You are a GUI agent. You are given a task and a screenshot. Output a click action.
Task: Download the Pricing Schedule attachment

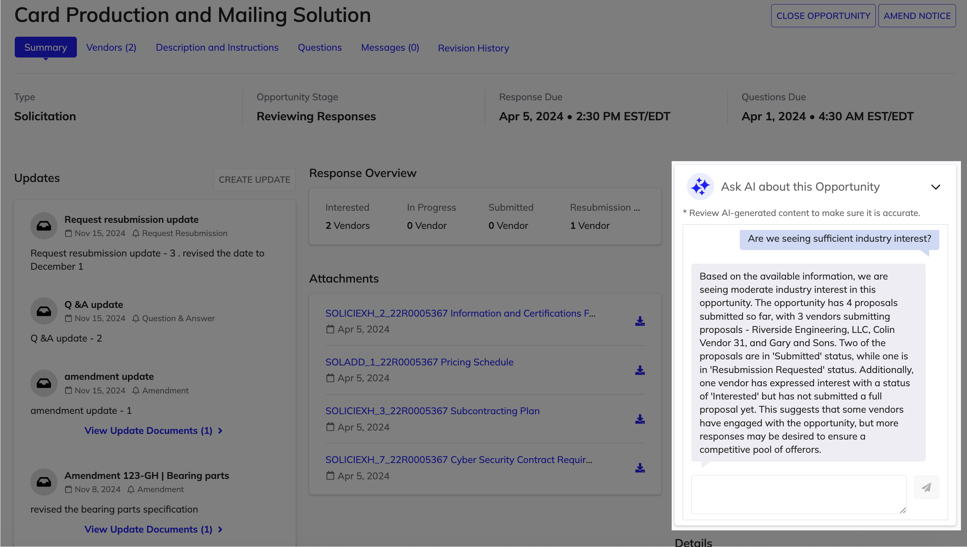[640, 370]
